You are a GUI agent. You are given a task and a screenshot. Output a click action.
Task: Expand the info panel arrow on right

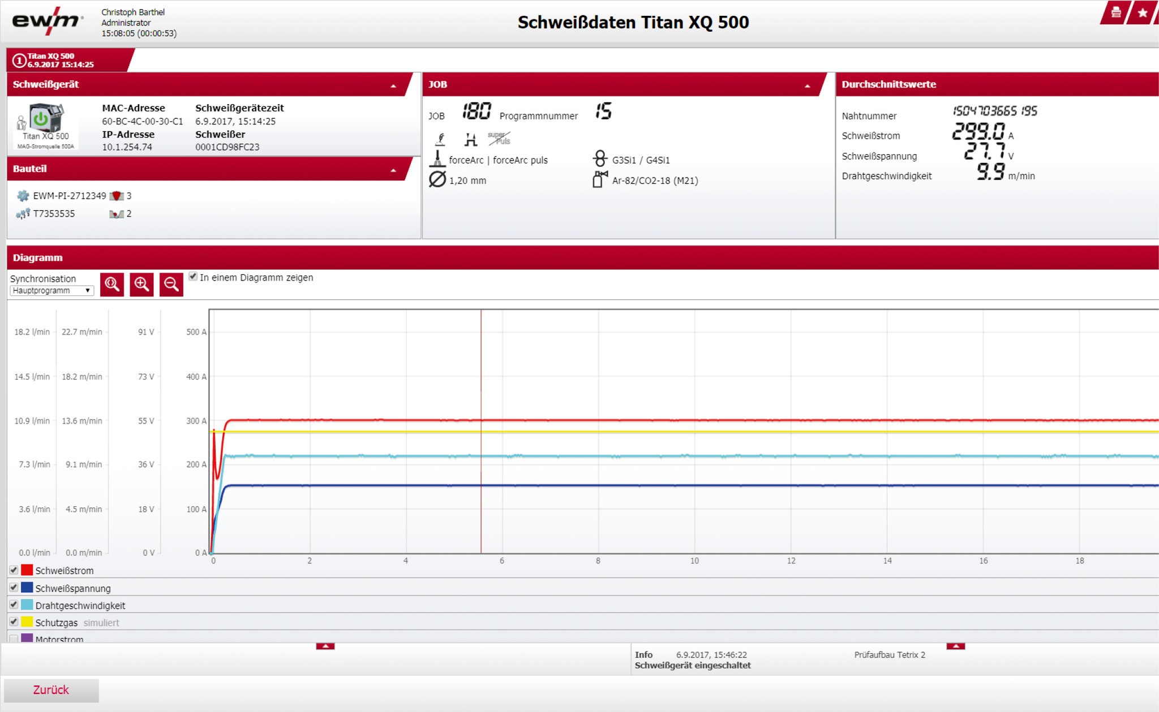tap(955, 646)
